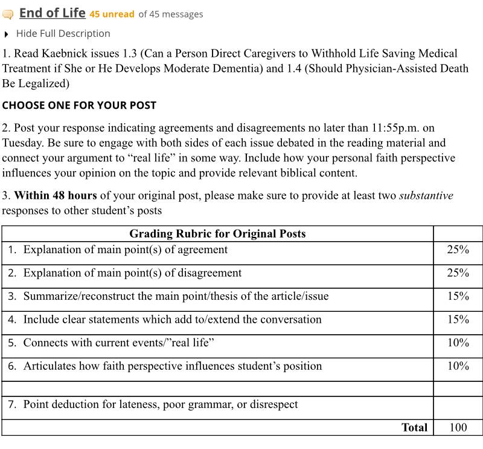Click the Grading Rubric for Original Posts header

[x=217, y=234]
